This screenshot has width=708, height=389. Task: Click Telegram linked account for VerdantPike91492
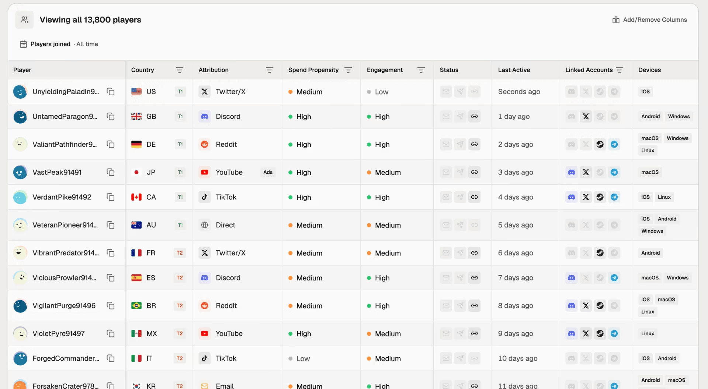[x=614, y=197]
